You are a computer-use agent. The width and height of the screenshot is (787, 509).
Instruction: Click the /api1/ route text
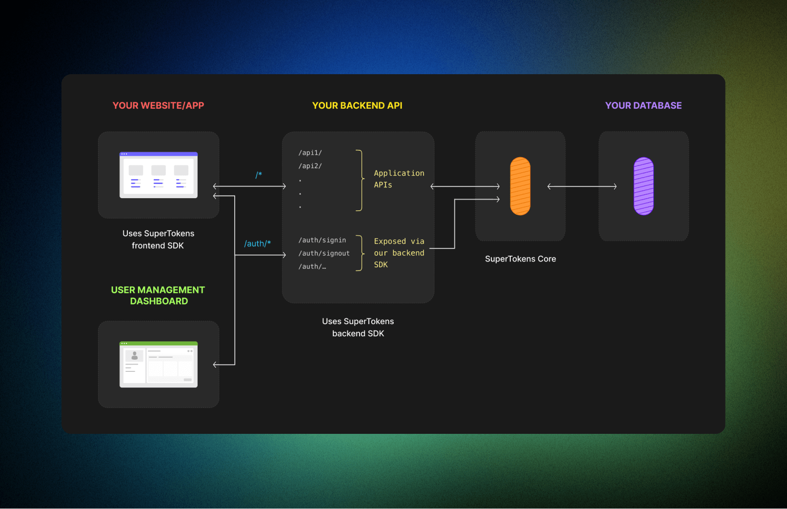tap(310, 153)
